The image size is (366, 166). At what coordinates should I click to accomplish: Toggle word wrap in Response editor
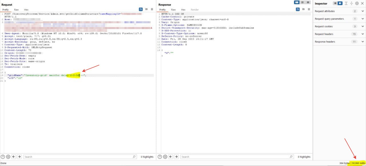pyautogui.click(x=298, y=9)
